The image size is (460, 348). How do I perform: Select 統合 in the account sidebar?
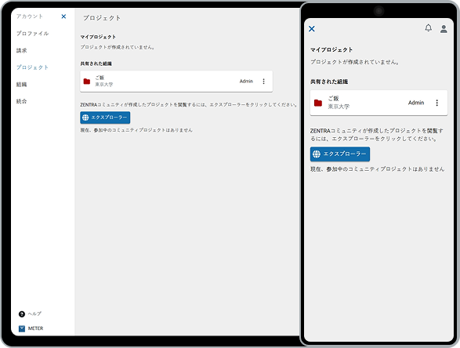[x=22, y=101]
